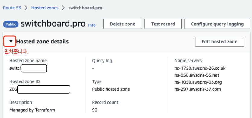This screenshot has width=252, height=118.
Task: Click the Hosted zone name value
Action: 28,69
